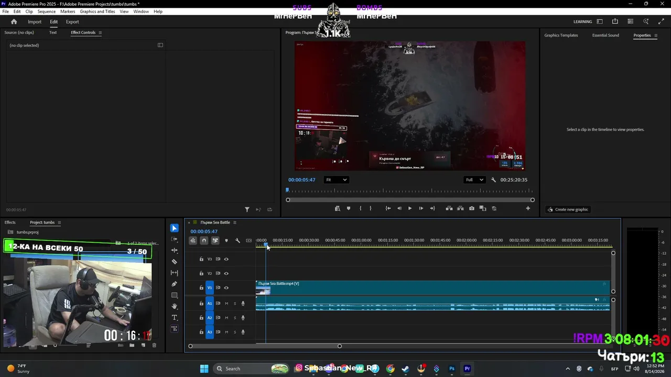Viewport: 671px width, 377px height.
Task: Select the Ripple Edit tool
Action: pos(175,250)
